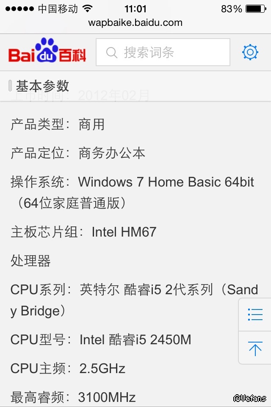
Task: Tap the CPU主频 2.5GHz line
Action: (68, 368)
